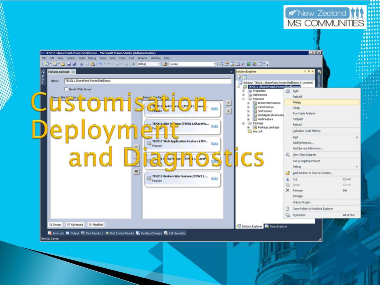The height and width of the screenshot is (285, 380).
Task: Click Edit link for TENZ11 Web Application Feature
Action: pyautogui.click(x=214, y=144)
